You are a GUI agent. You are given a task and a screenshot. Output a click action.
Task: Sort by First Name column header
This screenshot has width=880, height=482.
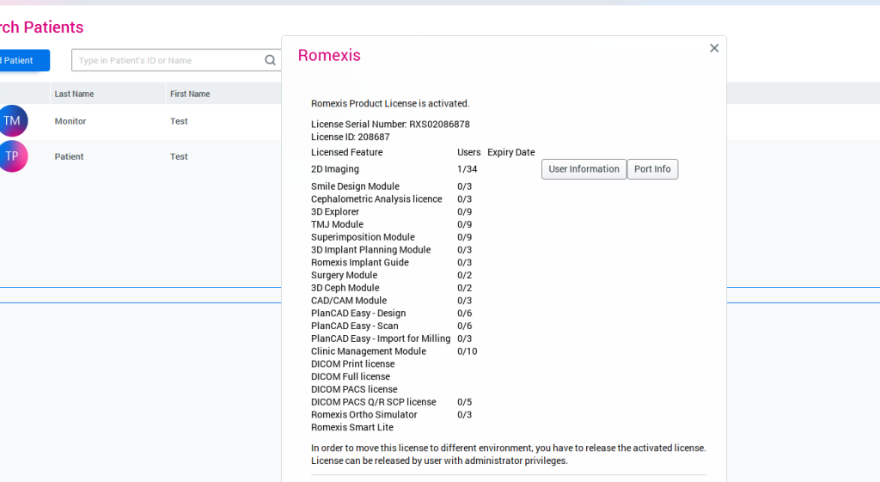click(x=190, y=94)
